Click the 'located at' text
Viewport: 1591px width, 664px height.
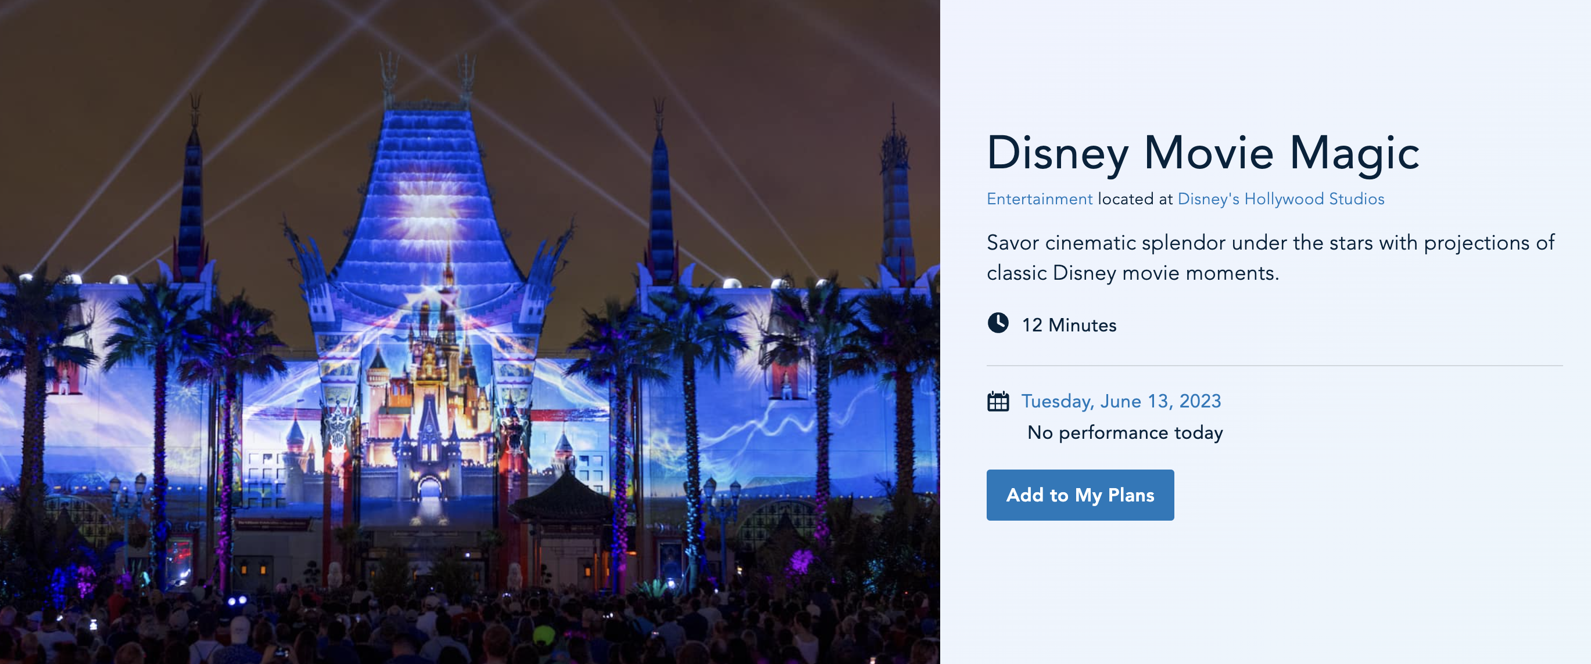1135,199
